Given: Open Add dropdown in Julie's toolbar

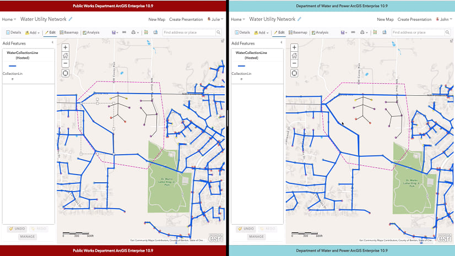Looking at the screenshot, I should pos(32,32).
